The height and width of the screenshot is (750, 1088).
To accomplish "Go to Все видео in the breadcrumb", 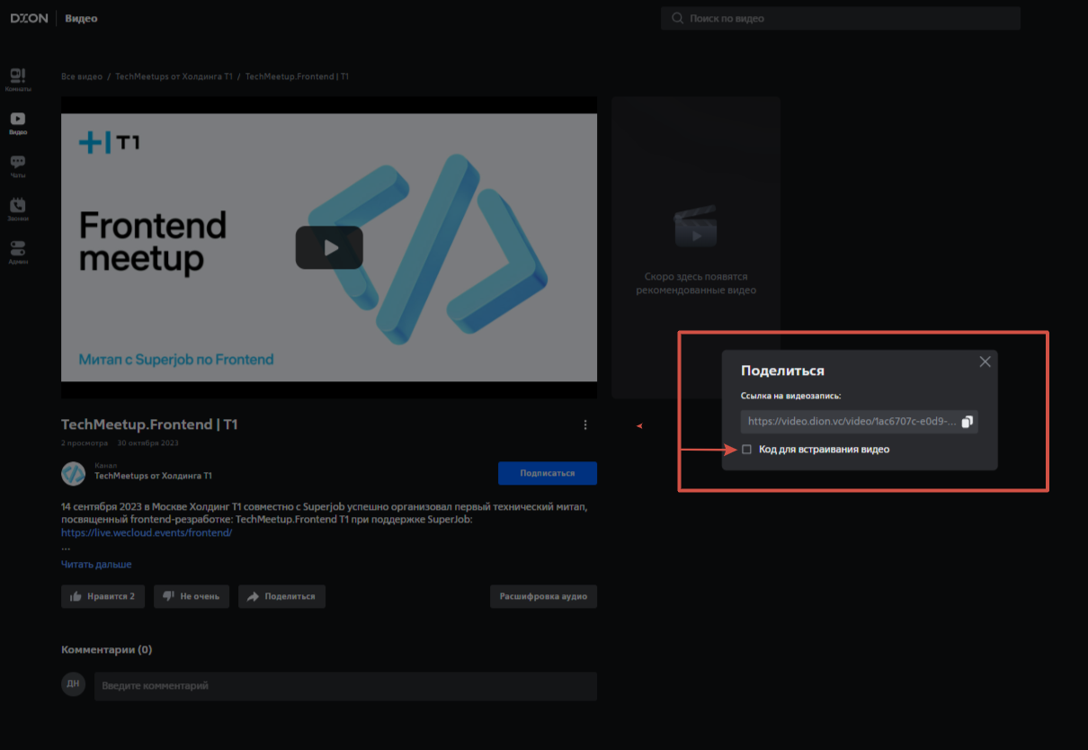I will coord(82,77).
